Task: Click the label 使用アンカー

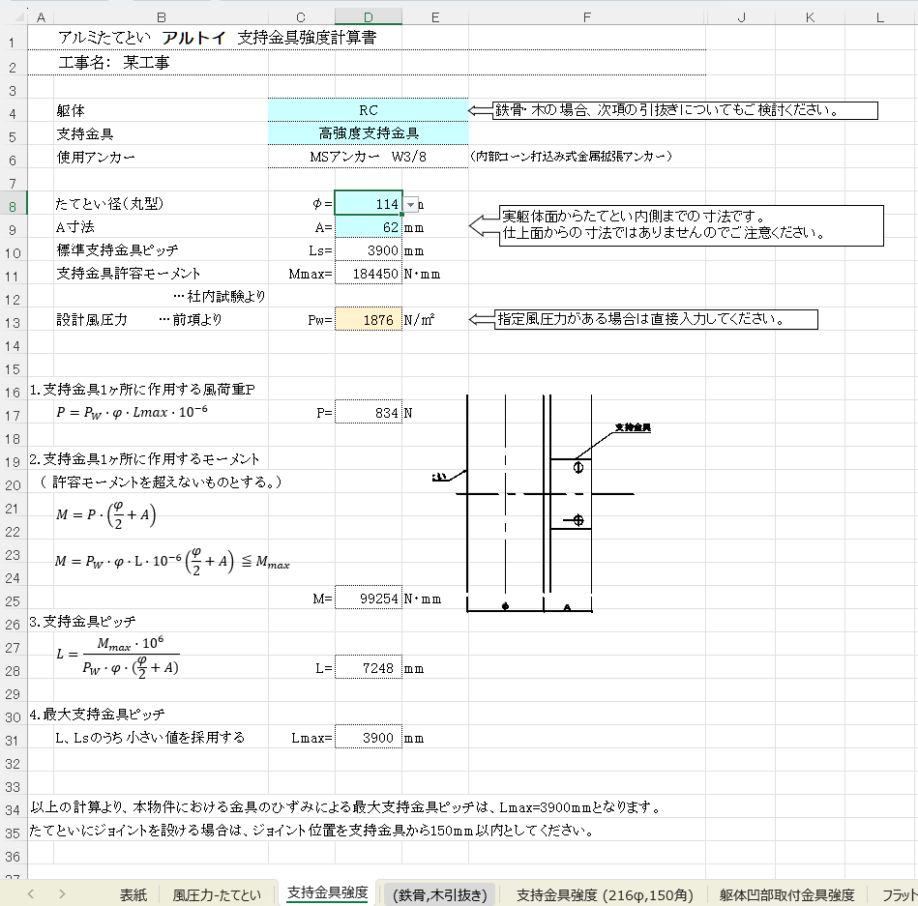Action: pyautogui.click(x=96, y=157)
